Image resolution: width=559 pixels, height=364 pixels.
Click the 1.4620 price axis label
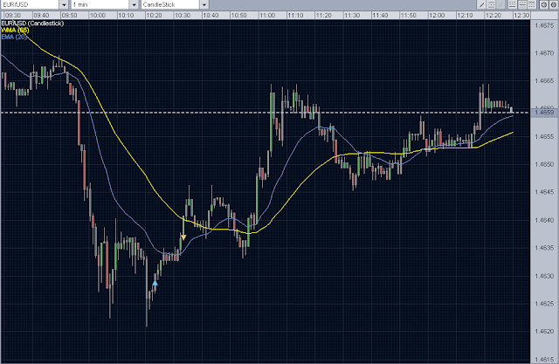pyautogui.click(x=544, y=332)
